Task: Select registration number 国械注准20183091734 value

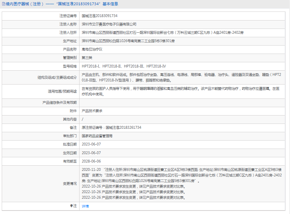Action: 99,16
